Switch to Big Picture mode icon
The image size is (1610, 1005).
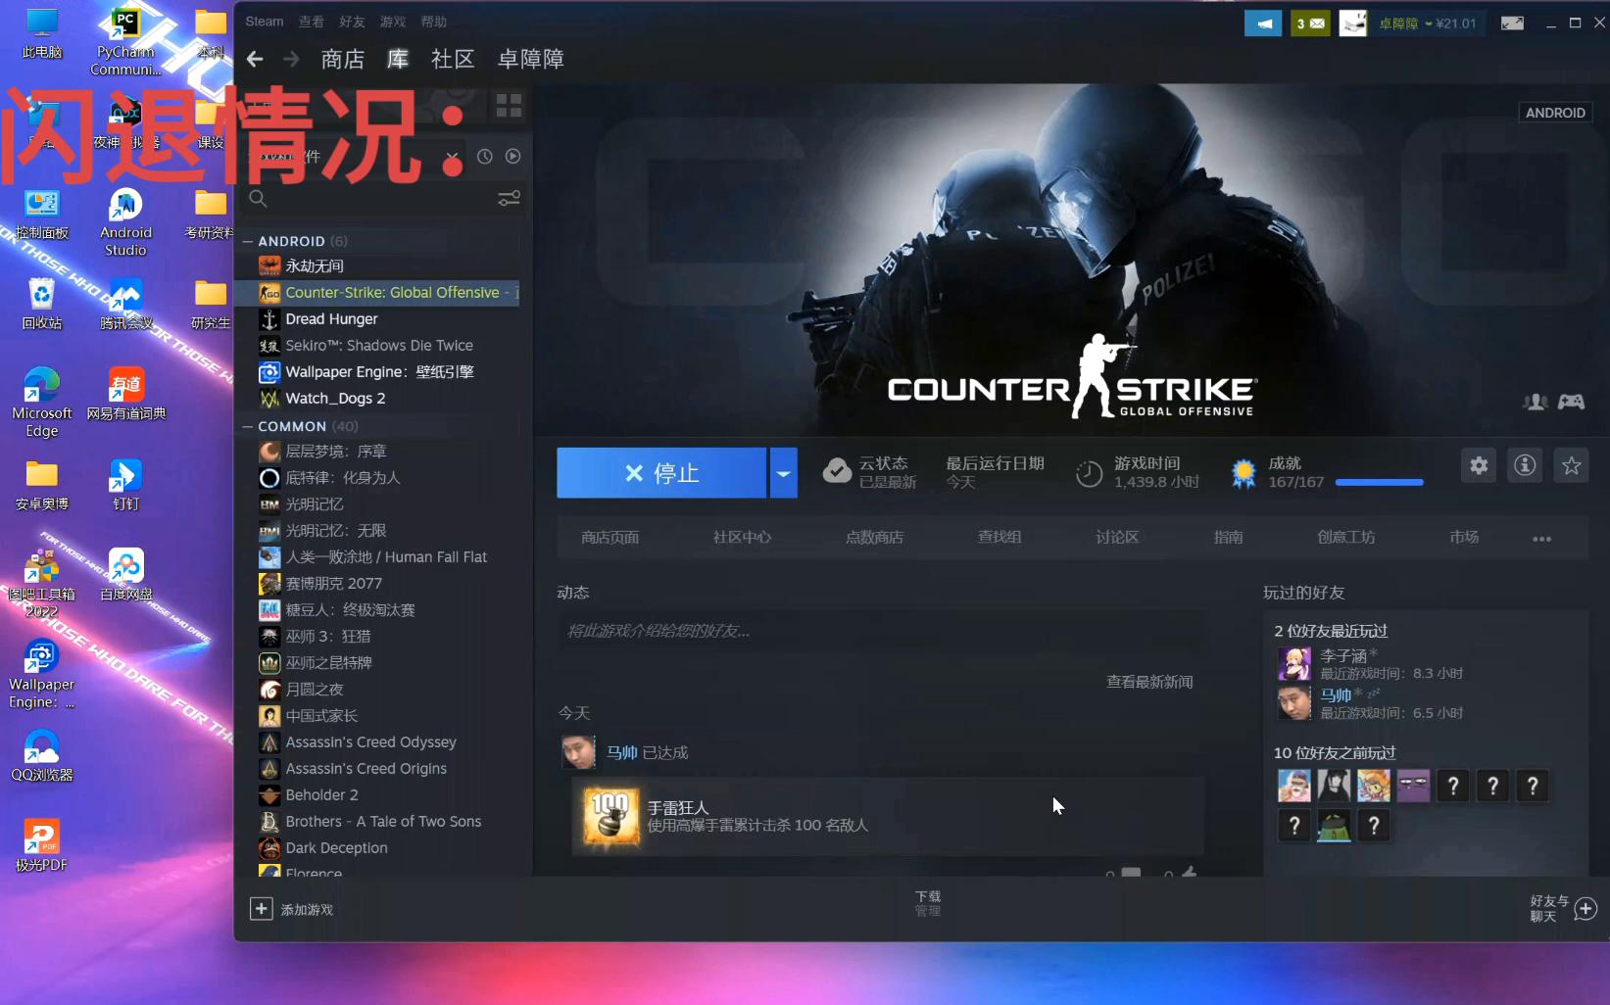pyautogui.click(x=1512, y=23)
